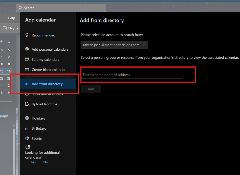
Task: Answer No to additional calendars question
Action: [x=46, y=162]
